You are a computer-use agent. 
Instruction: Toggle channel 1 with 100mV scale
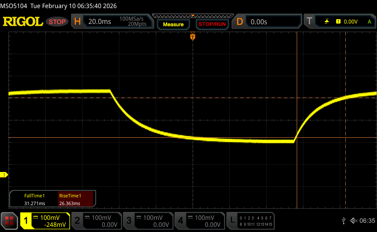[45, 221]
